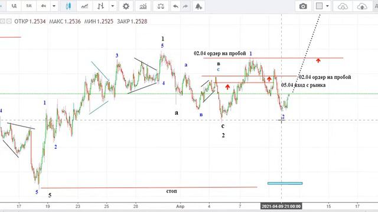Screen dimensions: 378x212
Task: Open the indicators icon
Action: pyautogui.click(x=143, y=6)
